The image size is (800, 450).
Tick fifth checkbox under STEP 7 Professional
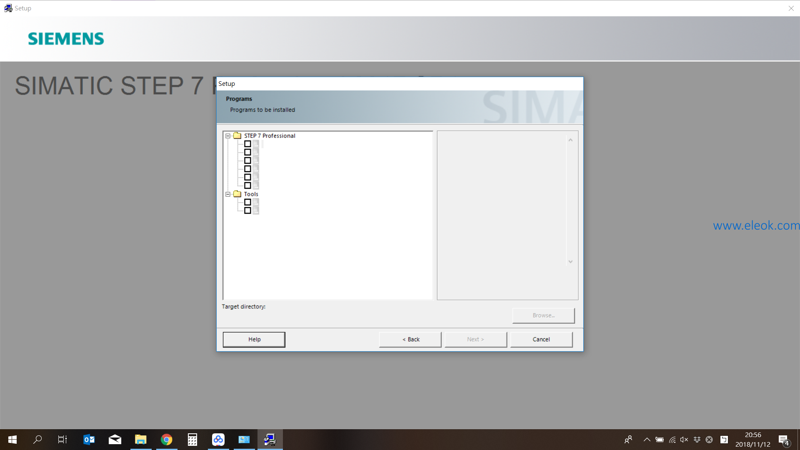click(x=247, y=177)
